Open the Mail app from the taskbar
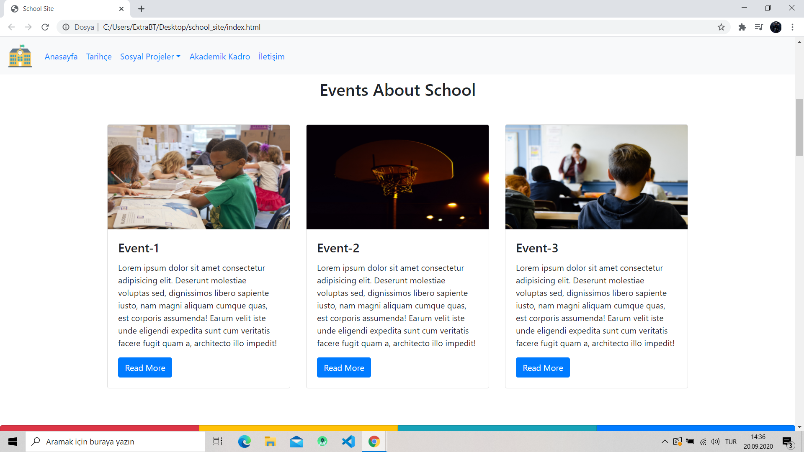 (x=296, y=441)
